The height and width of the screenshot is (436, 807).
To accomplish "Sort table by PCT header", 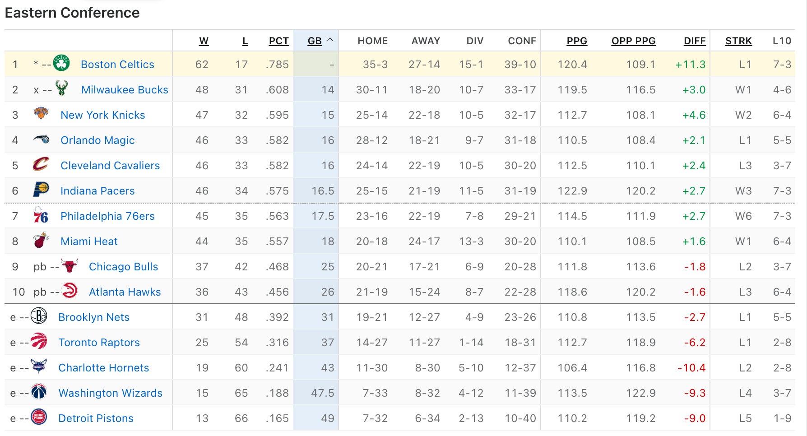I will pyautogui.click(x=278, y=41).
